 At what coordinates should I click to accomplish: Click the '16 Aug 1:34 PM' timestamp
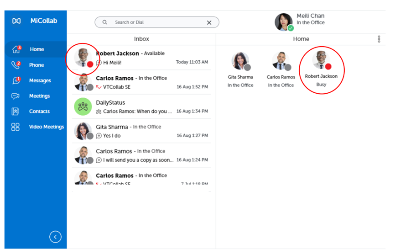point(192,111)
